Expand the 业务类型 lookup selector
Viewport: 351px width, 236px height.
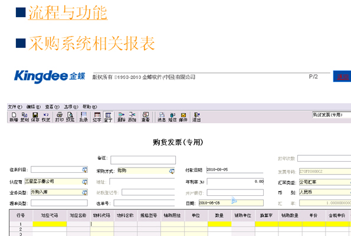(x=84, y=192)
